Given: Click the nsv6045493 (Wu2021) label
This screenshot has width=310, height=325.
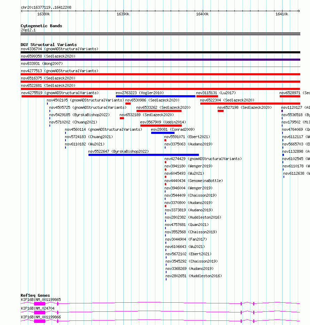Looking at the screenshot, I should 184,173.
